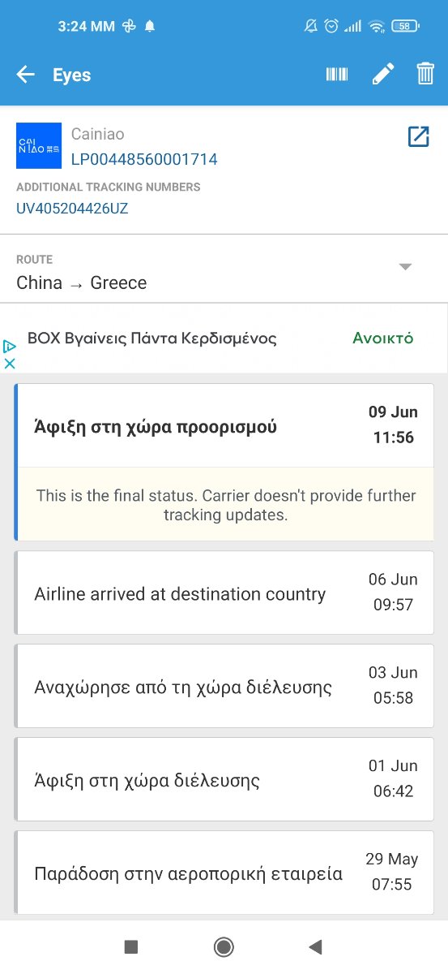Viewport: 448px width, 974px height.
Task: Open carrier site via external link icon
Action: 418,136
